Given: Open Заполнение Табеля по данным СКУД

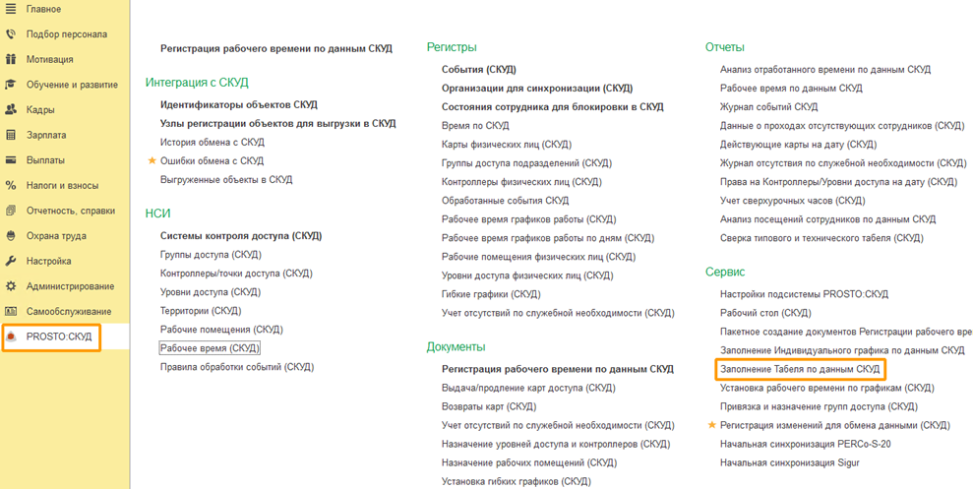Looking at the screenshot, I should coord(800,369).
